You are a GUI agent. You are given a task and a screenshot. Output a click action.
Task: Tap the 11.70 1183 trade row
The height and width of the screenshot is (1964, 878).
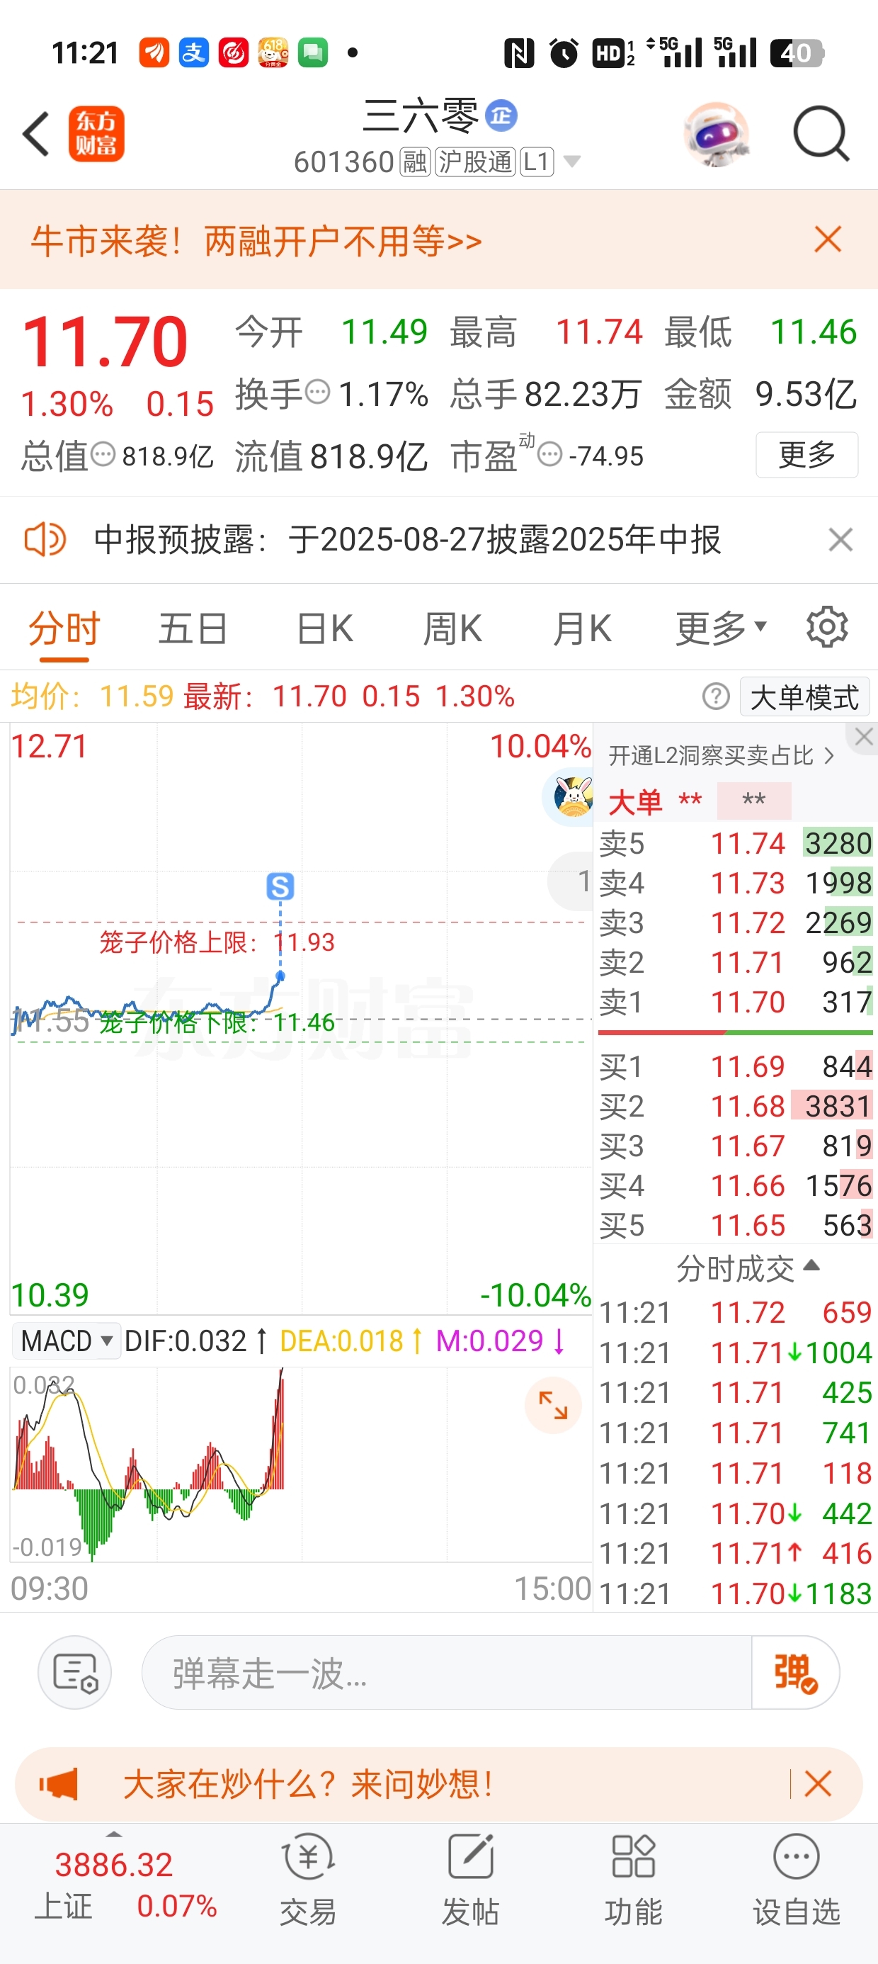[736, 1593]
